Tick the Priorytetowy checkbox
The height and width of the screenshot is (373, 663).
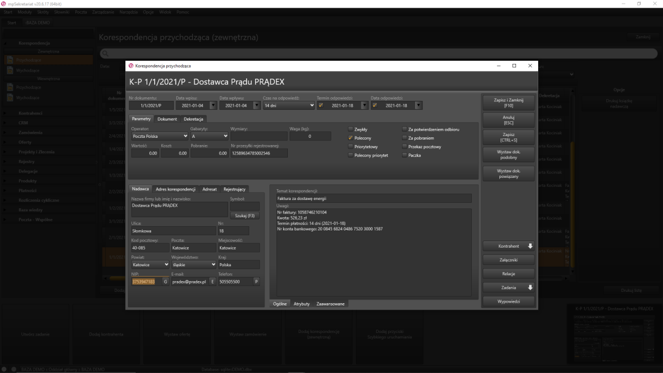351,147
